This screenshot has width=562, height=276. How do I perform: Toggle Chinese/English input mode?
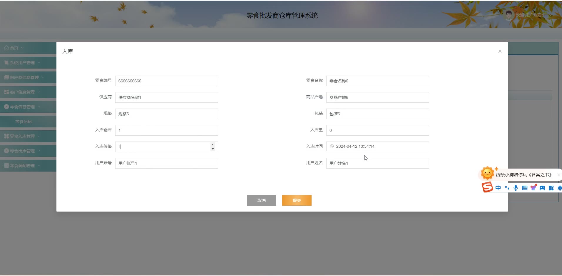[498, 188]
